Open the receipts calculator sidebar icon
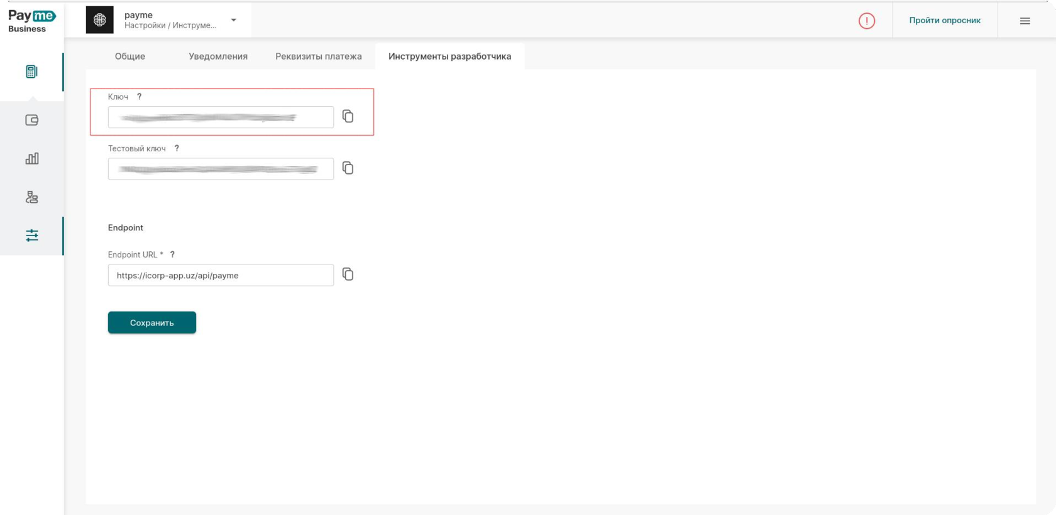1056x515 pixels. [x=31, y=72]
